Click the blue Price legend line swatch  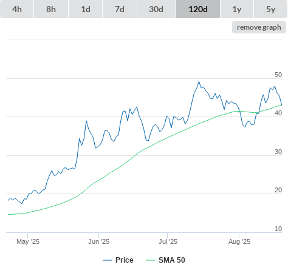[108, 260]
